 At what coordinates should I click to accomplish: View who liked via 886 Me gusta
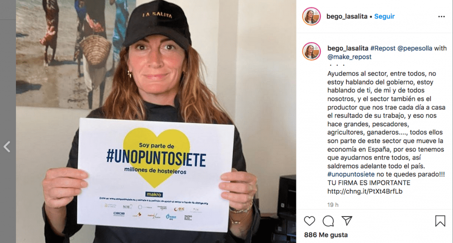coord(326,235)
